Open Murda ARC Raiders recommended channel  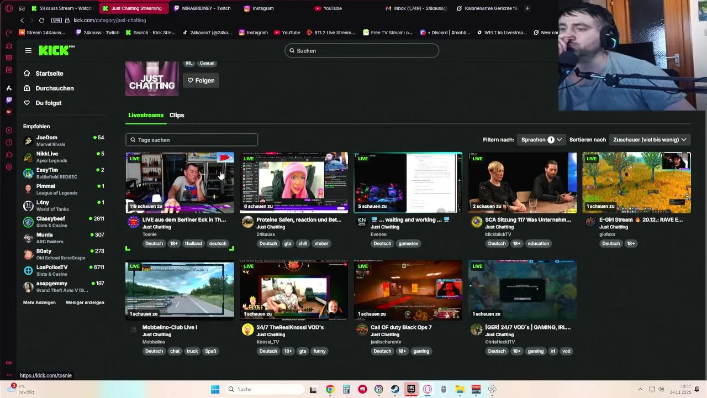pyautogui.click(x=64, y=238)
